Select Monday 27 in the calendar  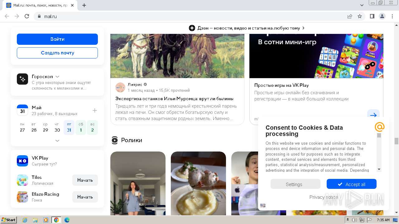22,127
